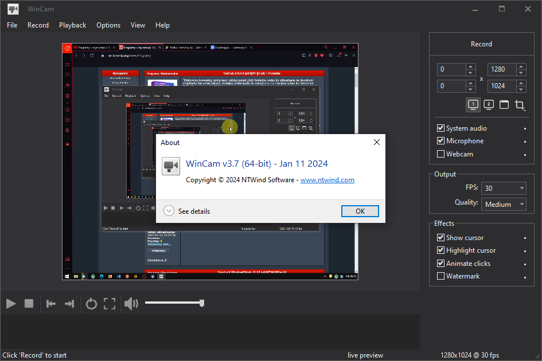Uncheck the Microphone option
542x361 pixels.
[440, 141]
